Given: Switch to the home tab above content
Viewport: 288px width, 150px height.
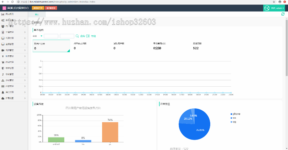Looking at the screenshot, I should coord(37,14).
